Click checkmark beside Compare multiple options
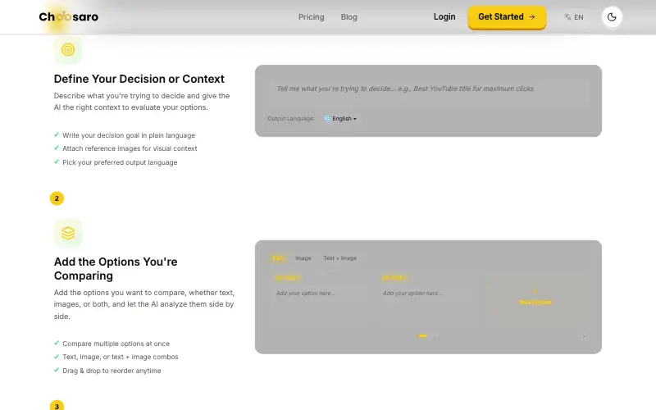The image size is (656, 410). pyautogui.click(x=57, y=343)
